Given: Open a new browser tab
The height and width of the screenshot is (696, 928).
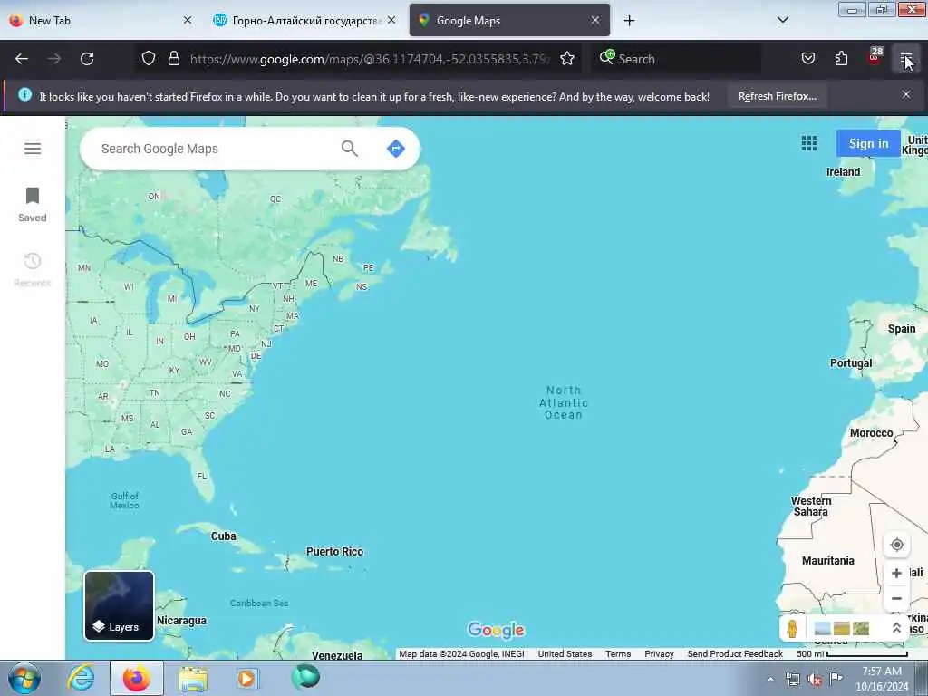Looking at the screenshot, I should pos(629,21).
